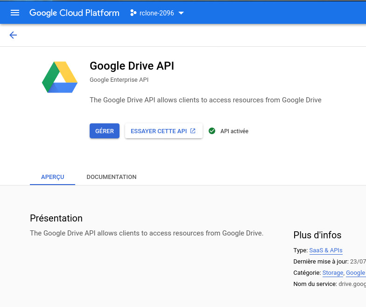Click external link icon on ESSAYER CETTE API

tap(193, 131)
